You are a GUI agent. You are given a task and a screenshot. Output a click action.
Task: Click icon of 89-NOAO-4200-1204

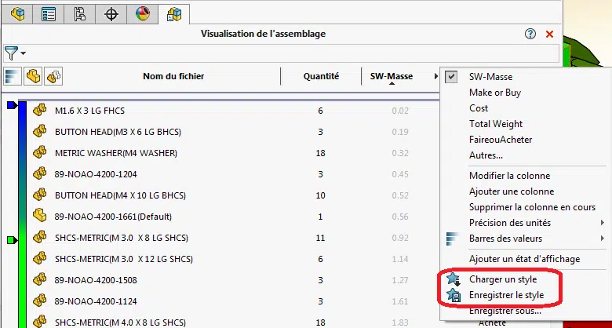pos(39,173)
